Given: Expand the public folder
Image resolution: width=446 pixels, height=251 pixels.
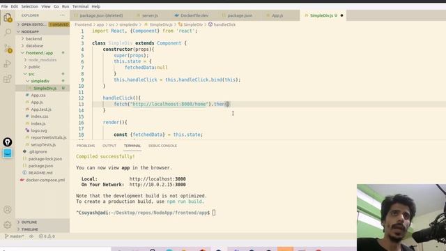Looking at the screenshot, I should click(x=34, y=67).
